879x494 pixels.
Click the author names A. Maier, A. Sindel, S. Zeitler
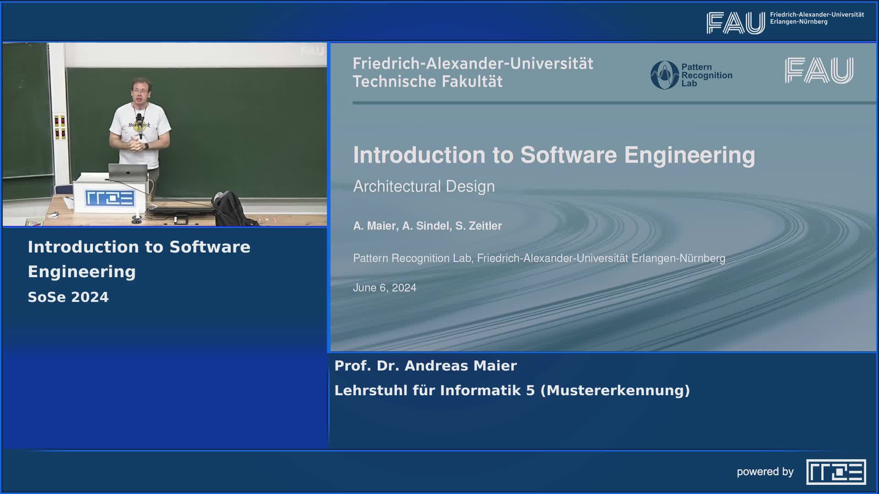coord(427,226)
